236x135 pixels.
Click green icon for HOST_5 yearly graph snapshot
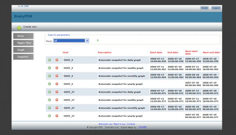[49, 84]
